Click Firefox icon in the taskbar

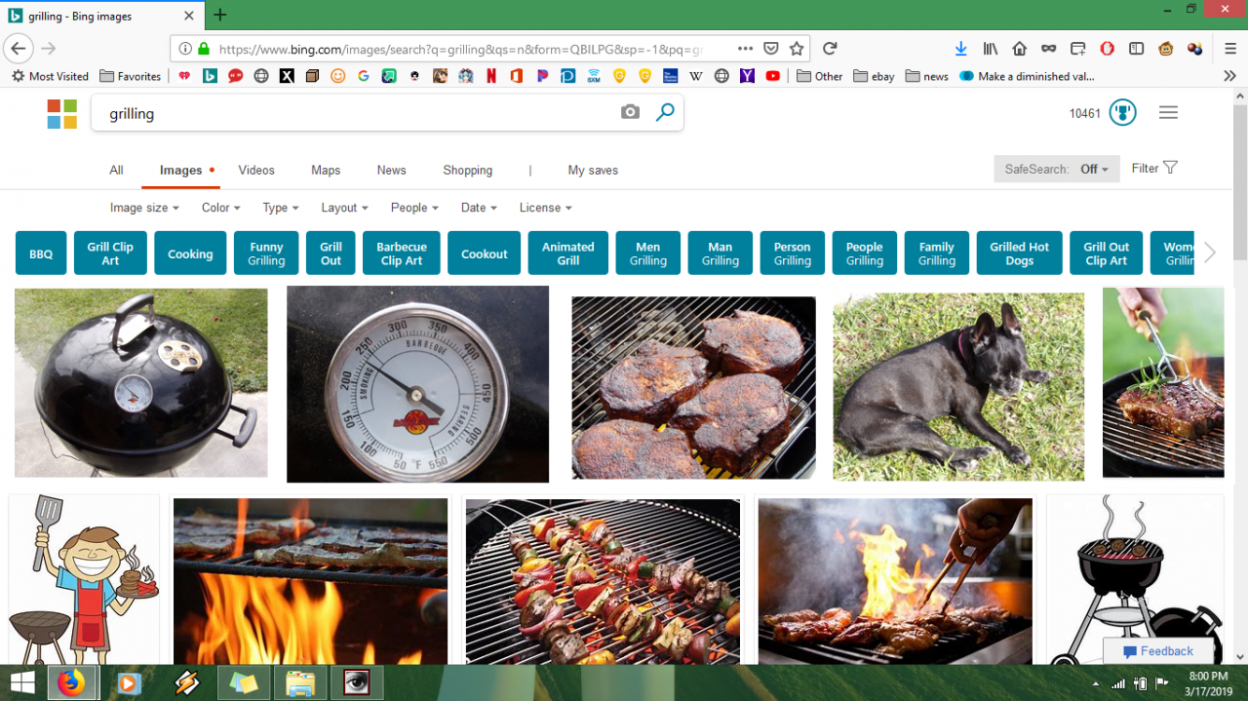(x=71, y=682)
